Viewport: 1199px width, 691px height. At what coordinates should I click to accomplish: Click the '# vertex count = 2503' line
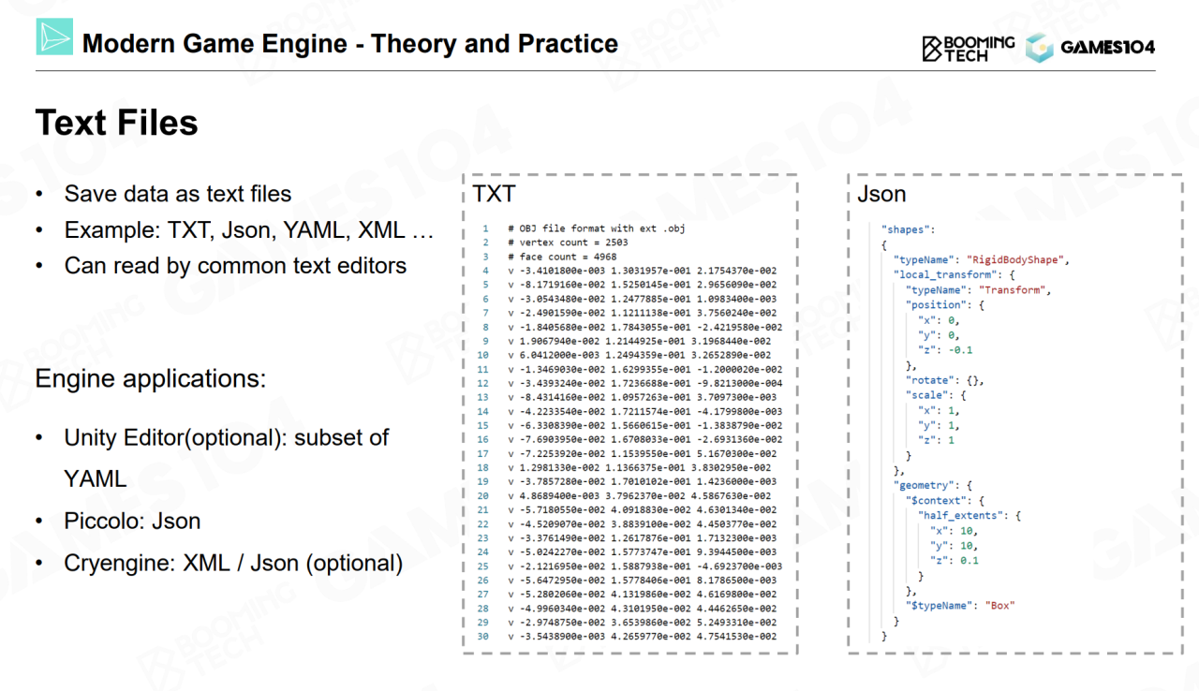[568, 243]
